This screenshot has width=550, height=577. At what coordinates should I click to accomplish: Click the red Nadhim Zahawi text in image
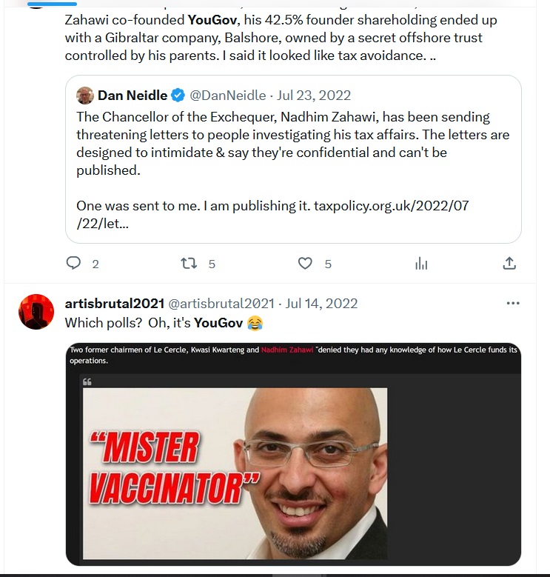point(287,350)
